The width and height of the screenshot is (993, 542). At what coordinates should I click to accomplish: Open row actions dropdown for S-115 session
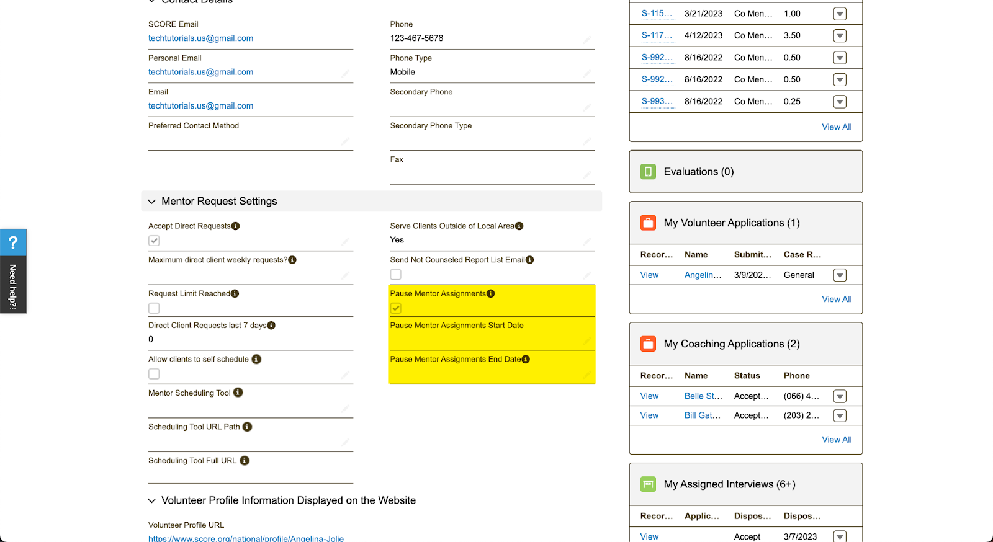click(x=840, y=14)
